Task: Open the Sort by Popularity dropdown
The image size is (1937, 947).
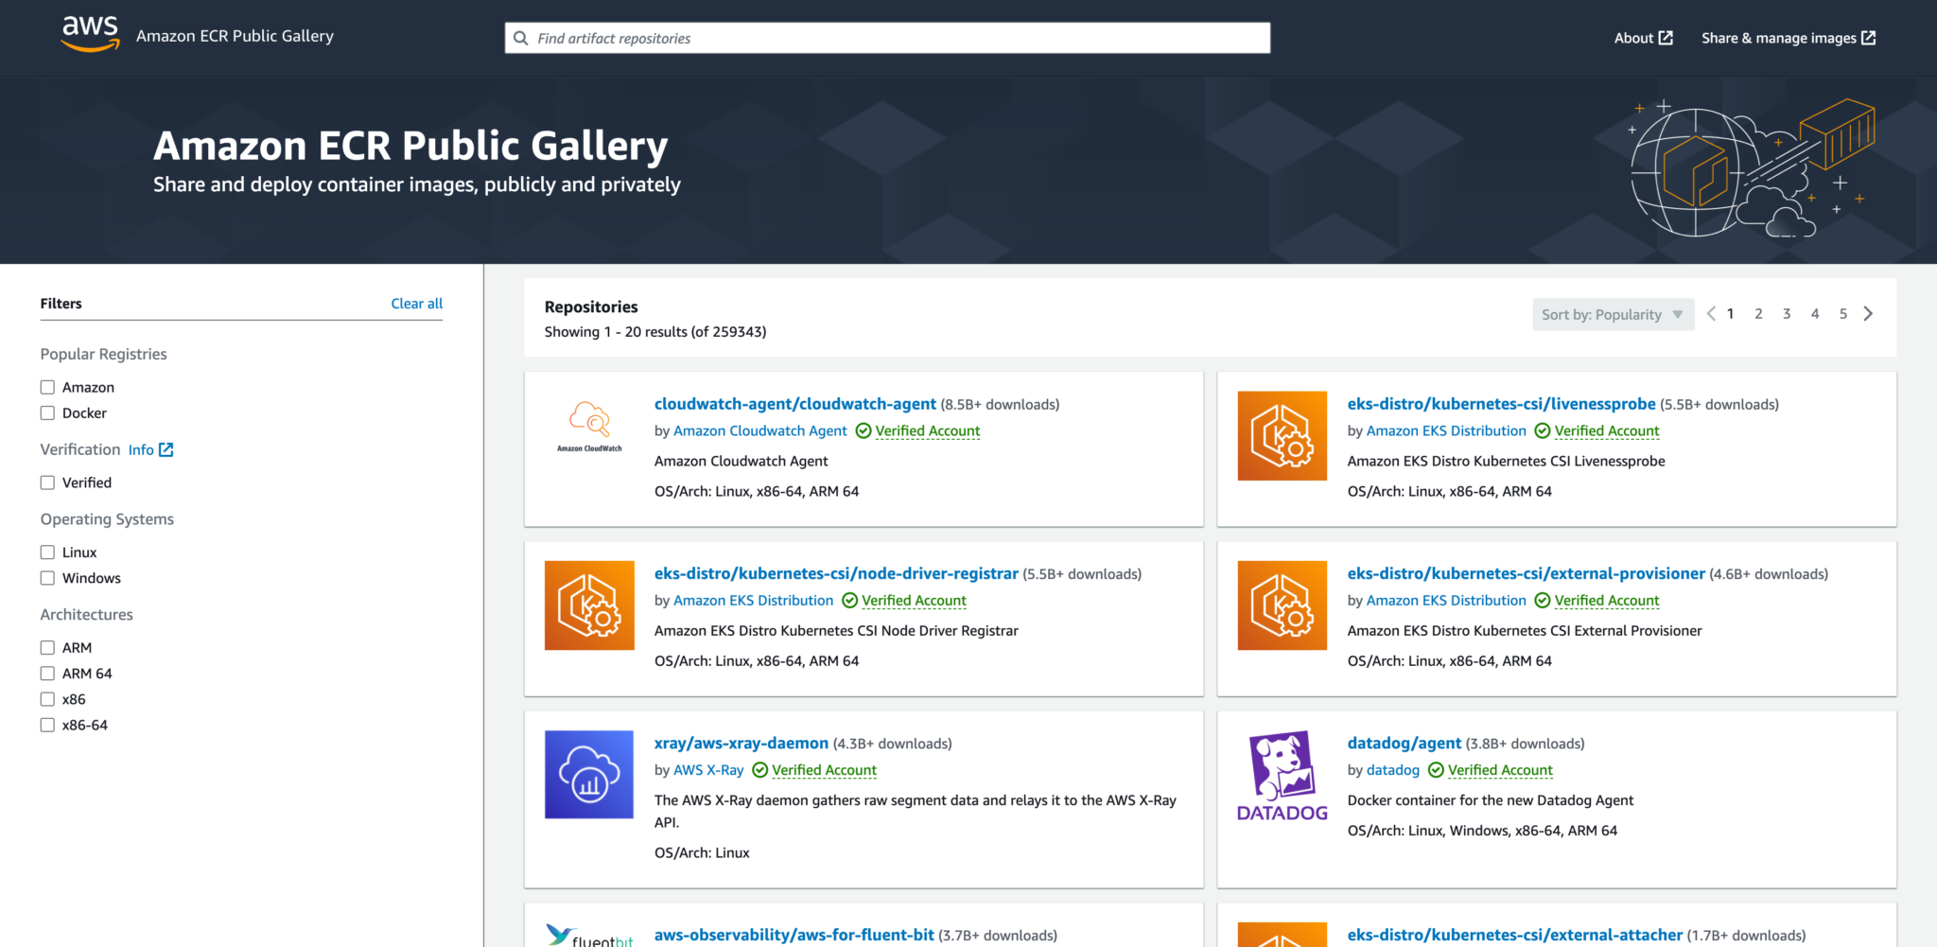Action: (1613, 313)
